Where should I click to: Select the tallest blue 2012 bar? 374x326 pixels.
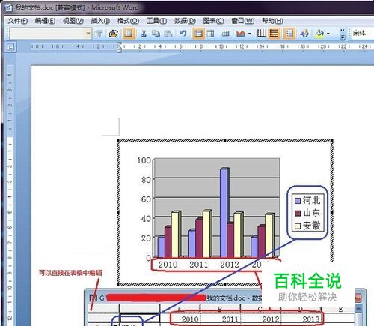[224, 212]
